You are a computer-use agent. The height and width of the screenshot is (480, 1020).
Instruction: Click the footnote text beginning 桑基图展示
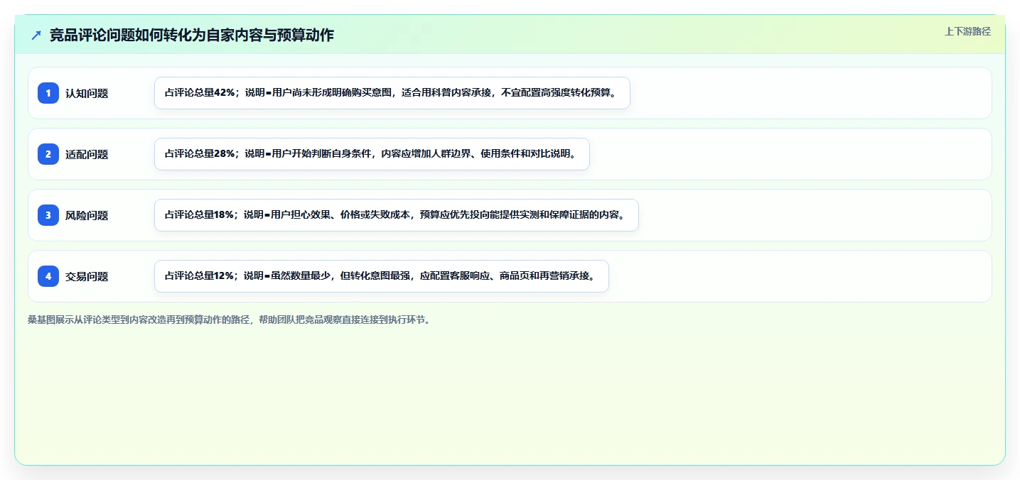229,320
